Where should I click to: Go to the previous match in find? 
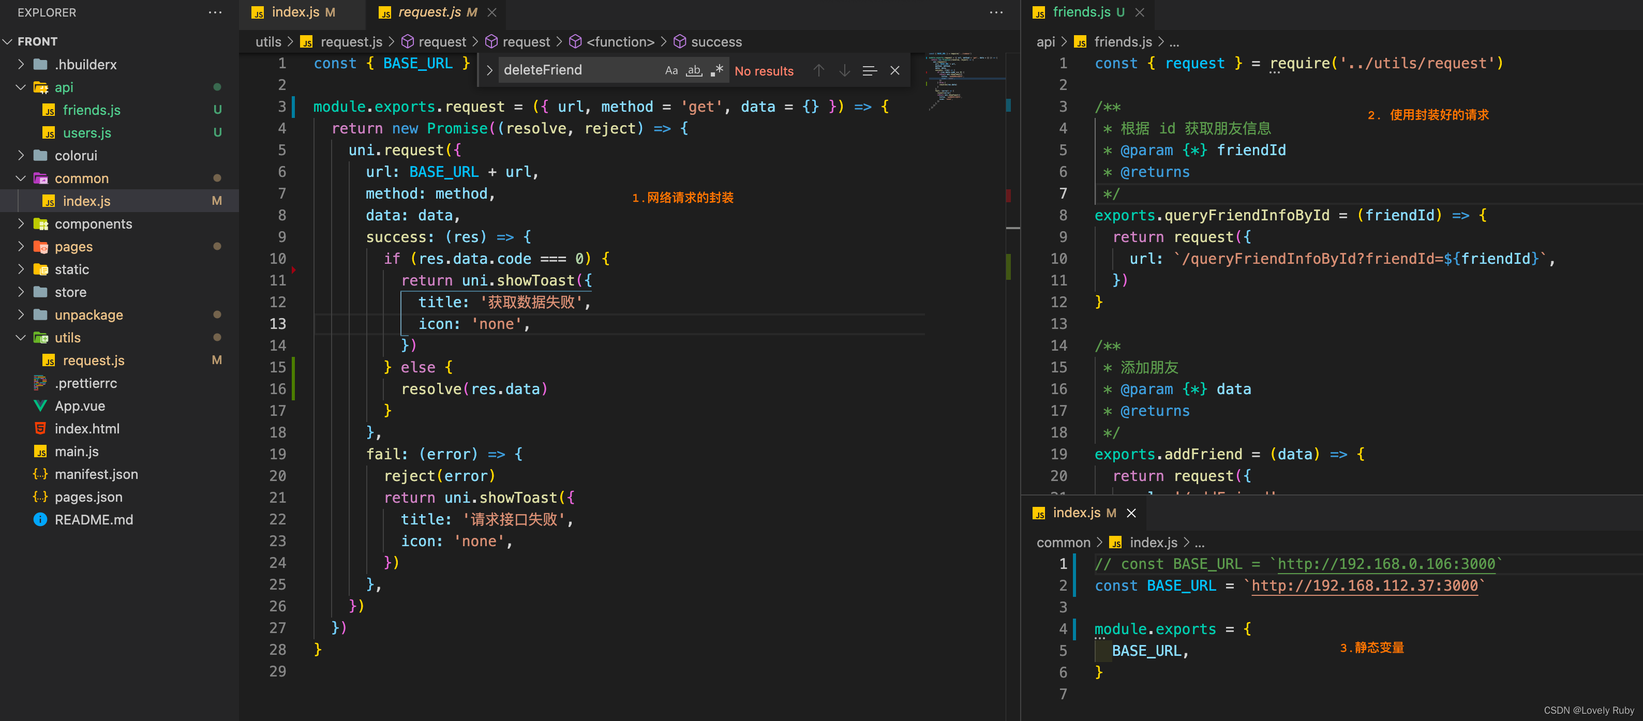coord(819,71)
